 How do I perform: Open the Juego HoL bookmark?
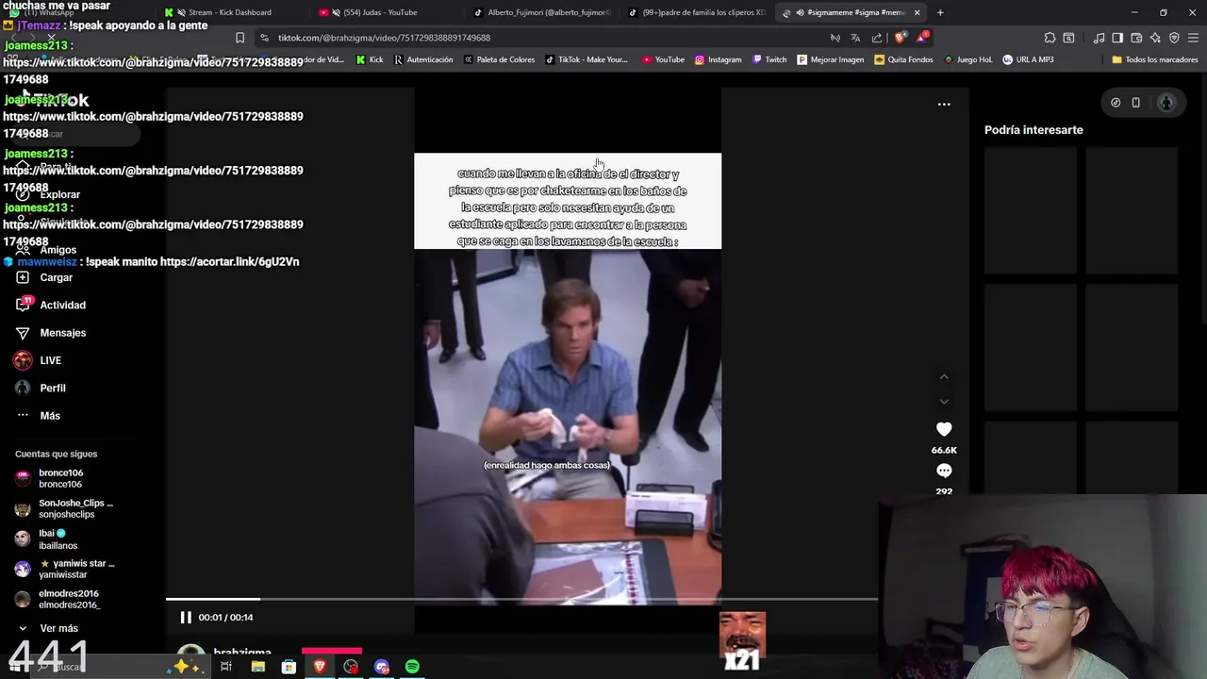[x=967, y=59]
